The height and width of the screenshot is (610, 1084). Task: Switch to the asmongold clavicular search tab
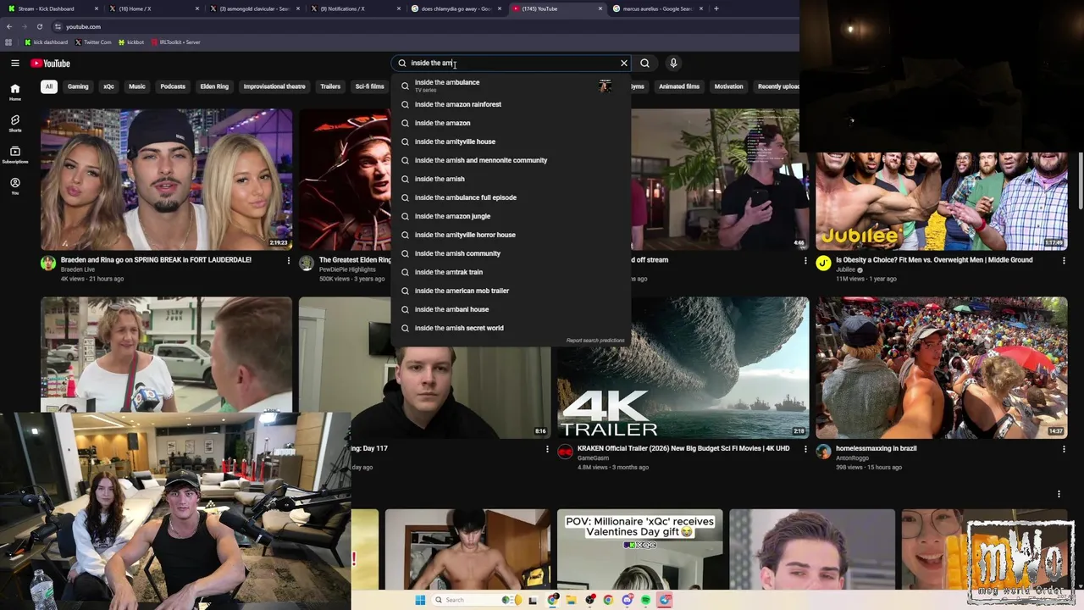[x=254, y=8]
